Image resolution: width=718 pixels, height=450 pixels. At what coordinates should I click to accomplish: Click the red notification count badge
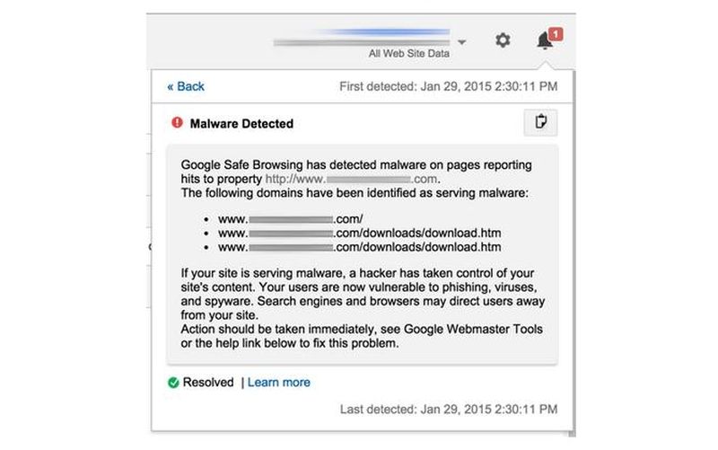556,34
